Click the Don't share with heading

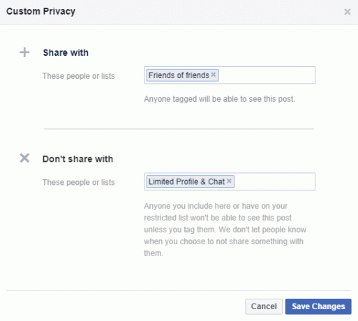78,159
